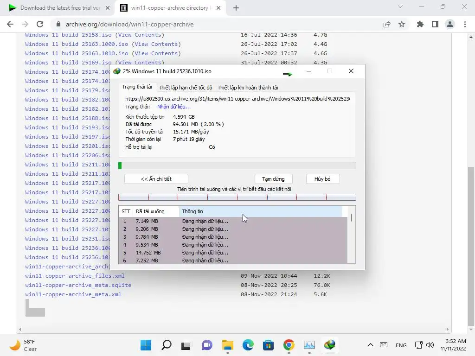Click the Đã tải xuống column header

pos(156,211)
